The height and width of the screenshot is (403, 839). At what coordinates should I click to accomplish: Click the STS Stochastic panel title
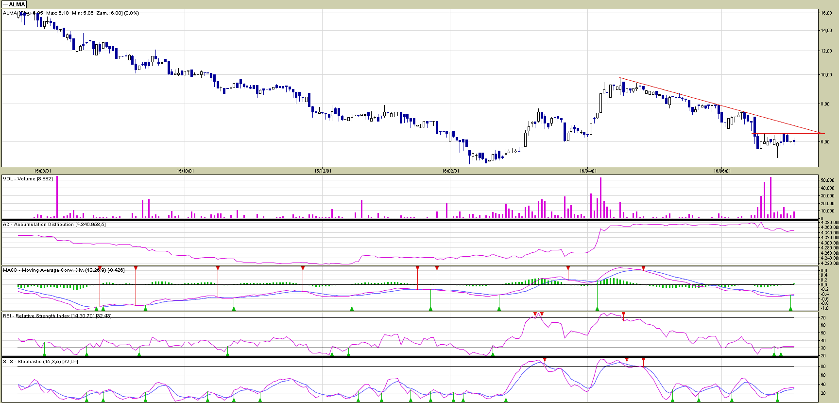40,362
